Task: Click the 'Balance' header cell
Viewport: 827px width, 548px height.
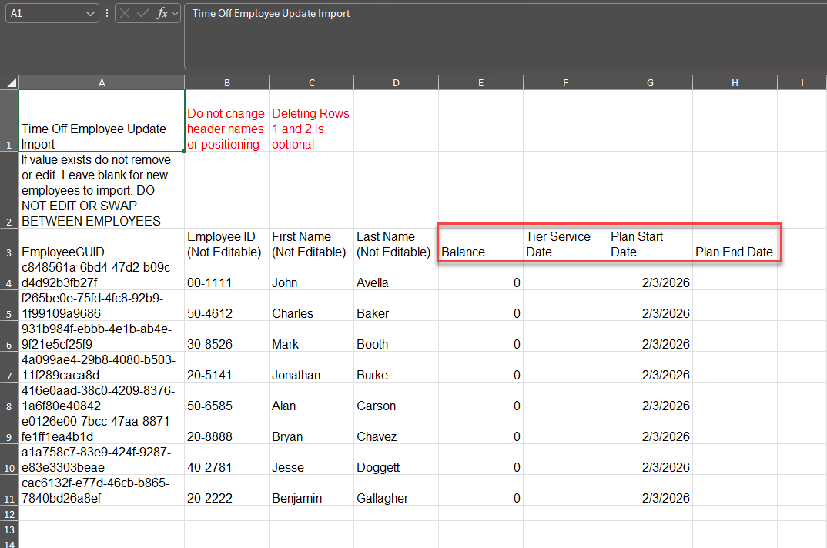Action: (481, 244)
